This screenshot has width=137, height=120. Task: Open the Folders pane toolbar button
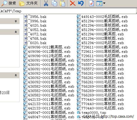click(x=28, y=3)
